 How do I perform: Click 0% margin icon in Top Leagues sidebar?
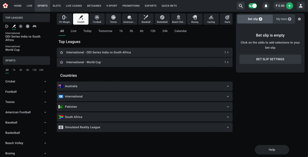pyautogui.click(x=7, y=26)
